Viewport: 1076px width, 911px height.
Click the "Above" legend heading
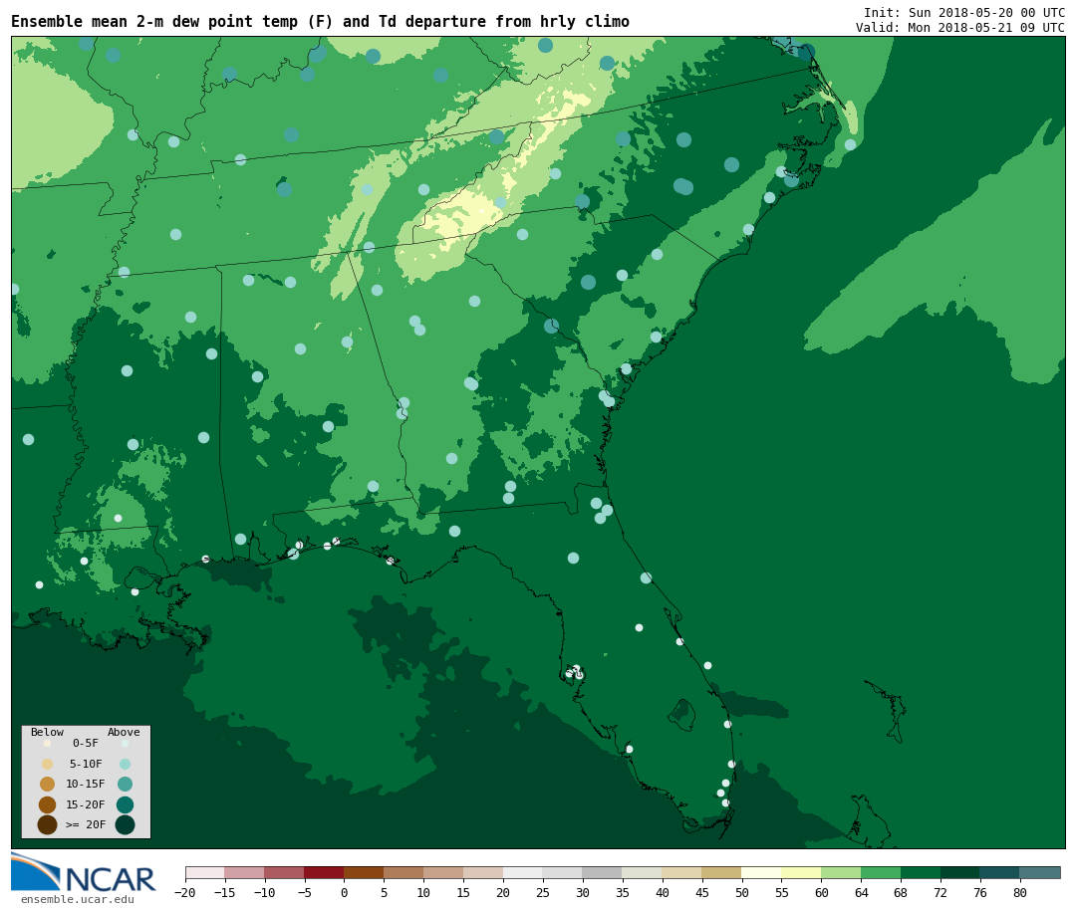[124, 732]
